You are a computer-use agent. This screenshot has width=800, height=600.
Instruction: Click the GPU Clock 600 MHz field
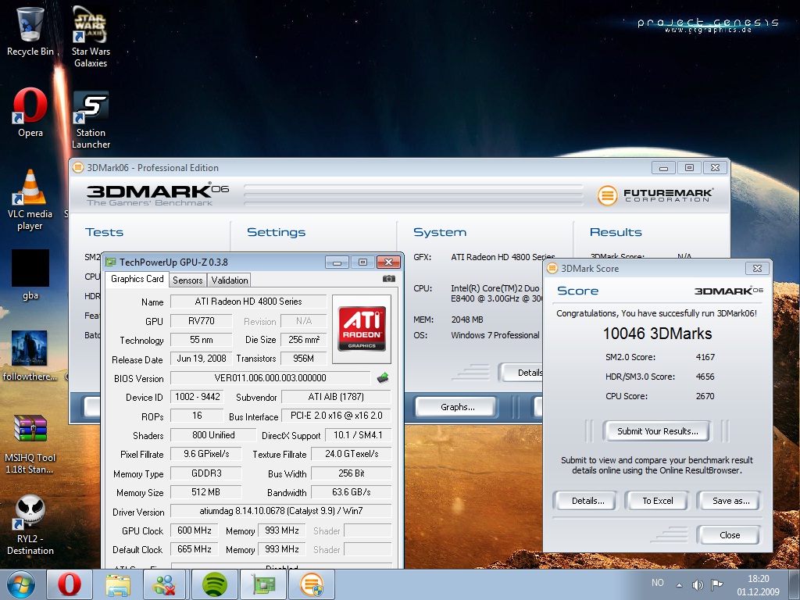[x=194, y=530]
